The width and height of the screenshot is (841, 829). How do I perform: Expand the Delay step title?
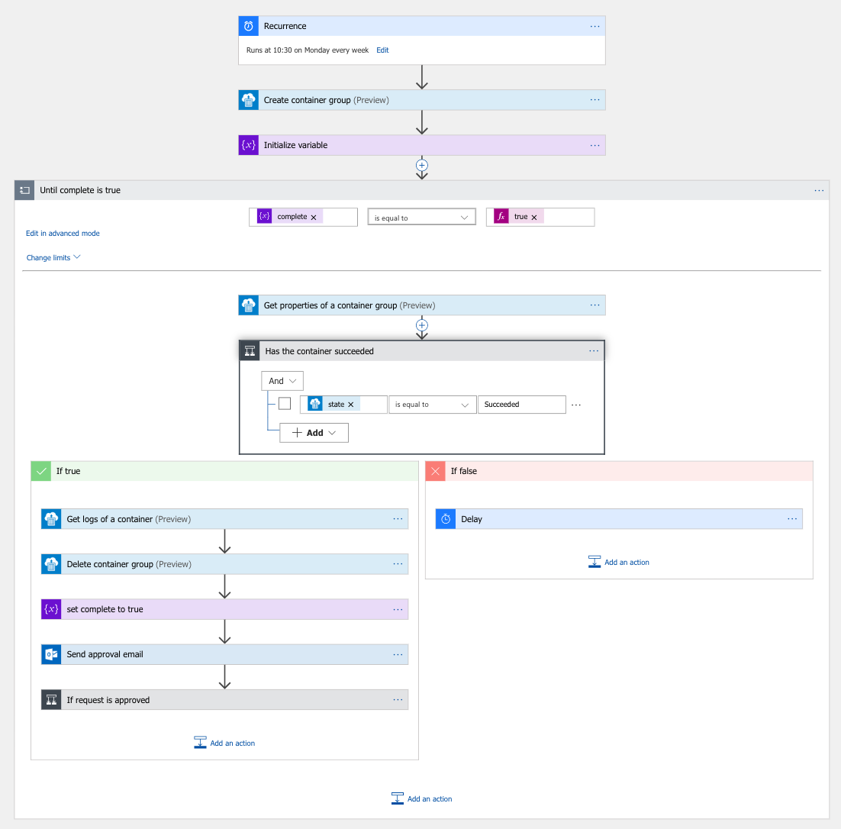coord(472,519)
